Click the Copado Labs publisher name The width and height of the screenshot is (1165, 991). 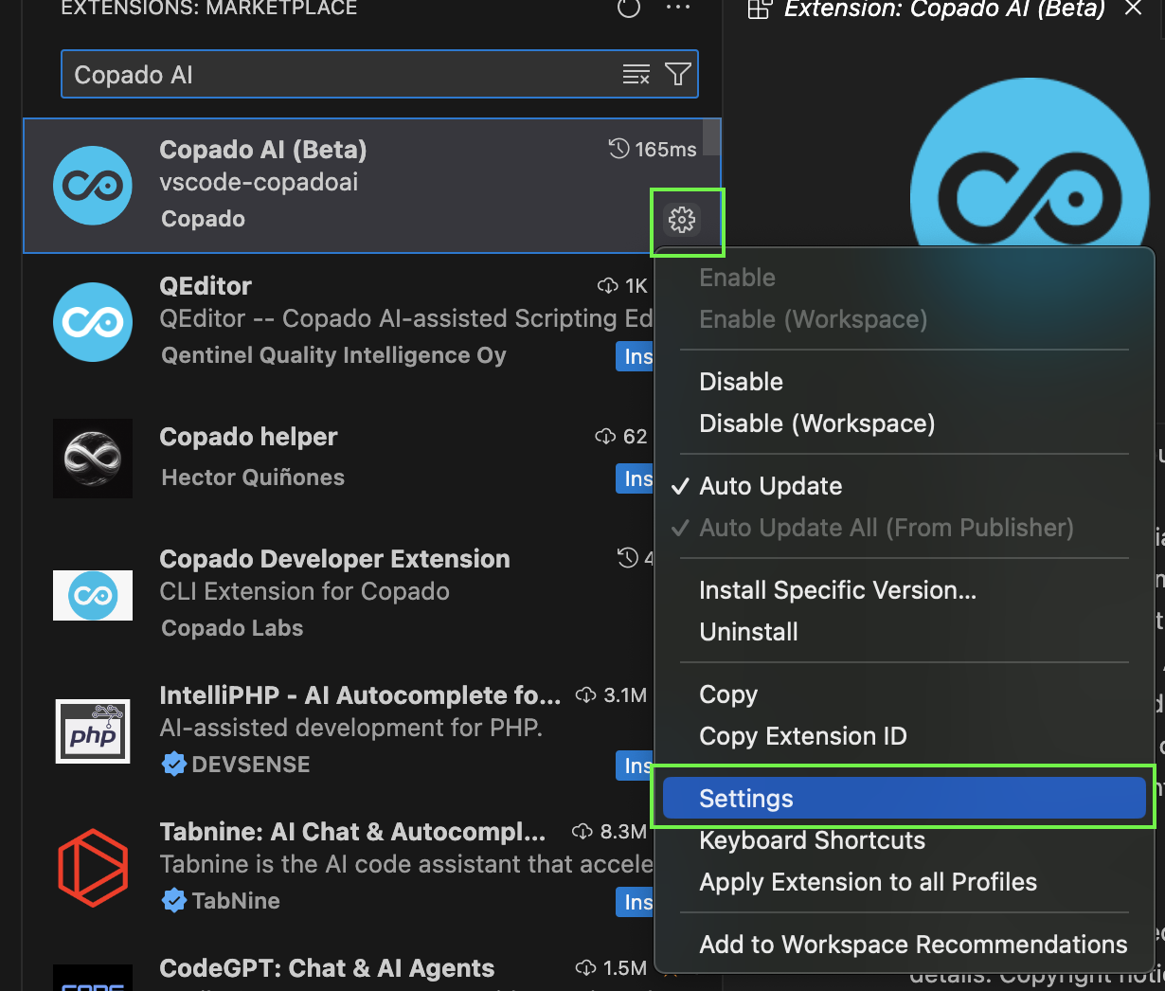coord(232,628)
